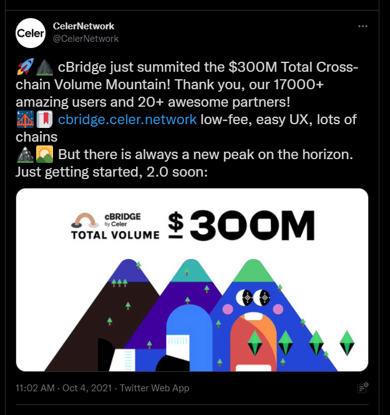The height and width of the screenshot is (415, 390).
Task: Click the Twitter Web App source link
Action: pyautogui.click(x=154, y=388)
